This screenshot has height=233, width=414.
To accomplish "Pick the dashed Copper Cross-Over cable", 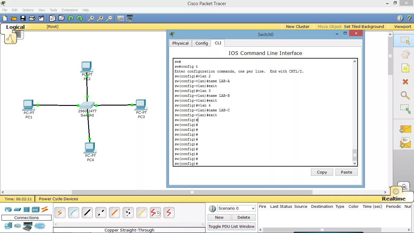I will (x=101, y=213).
